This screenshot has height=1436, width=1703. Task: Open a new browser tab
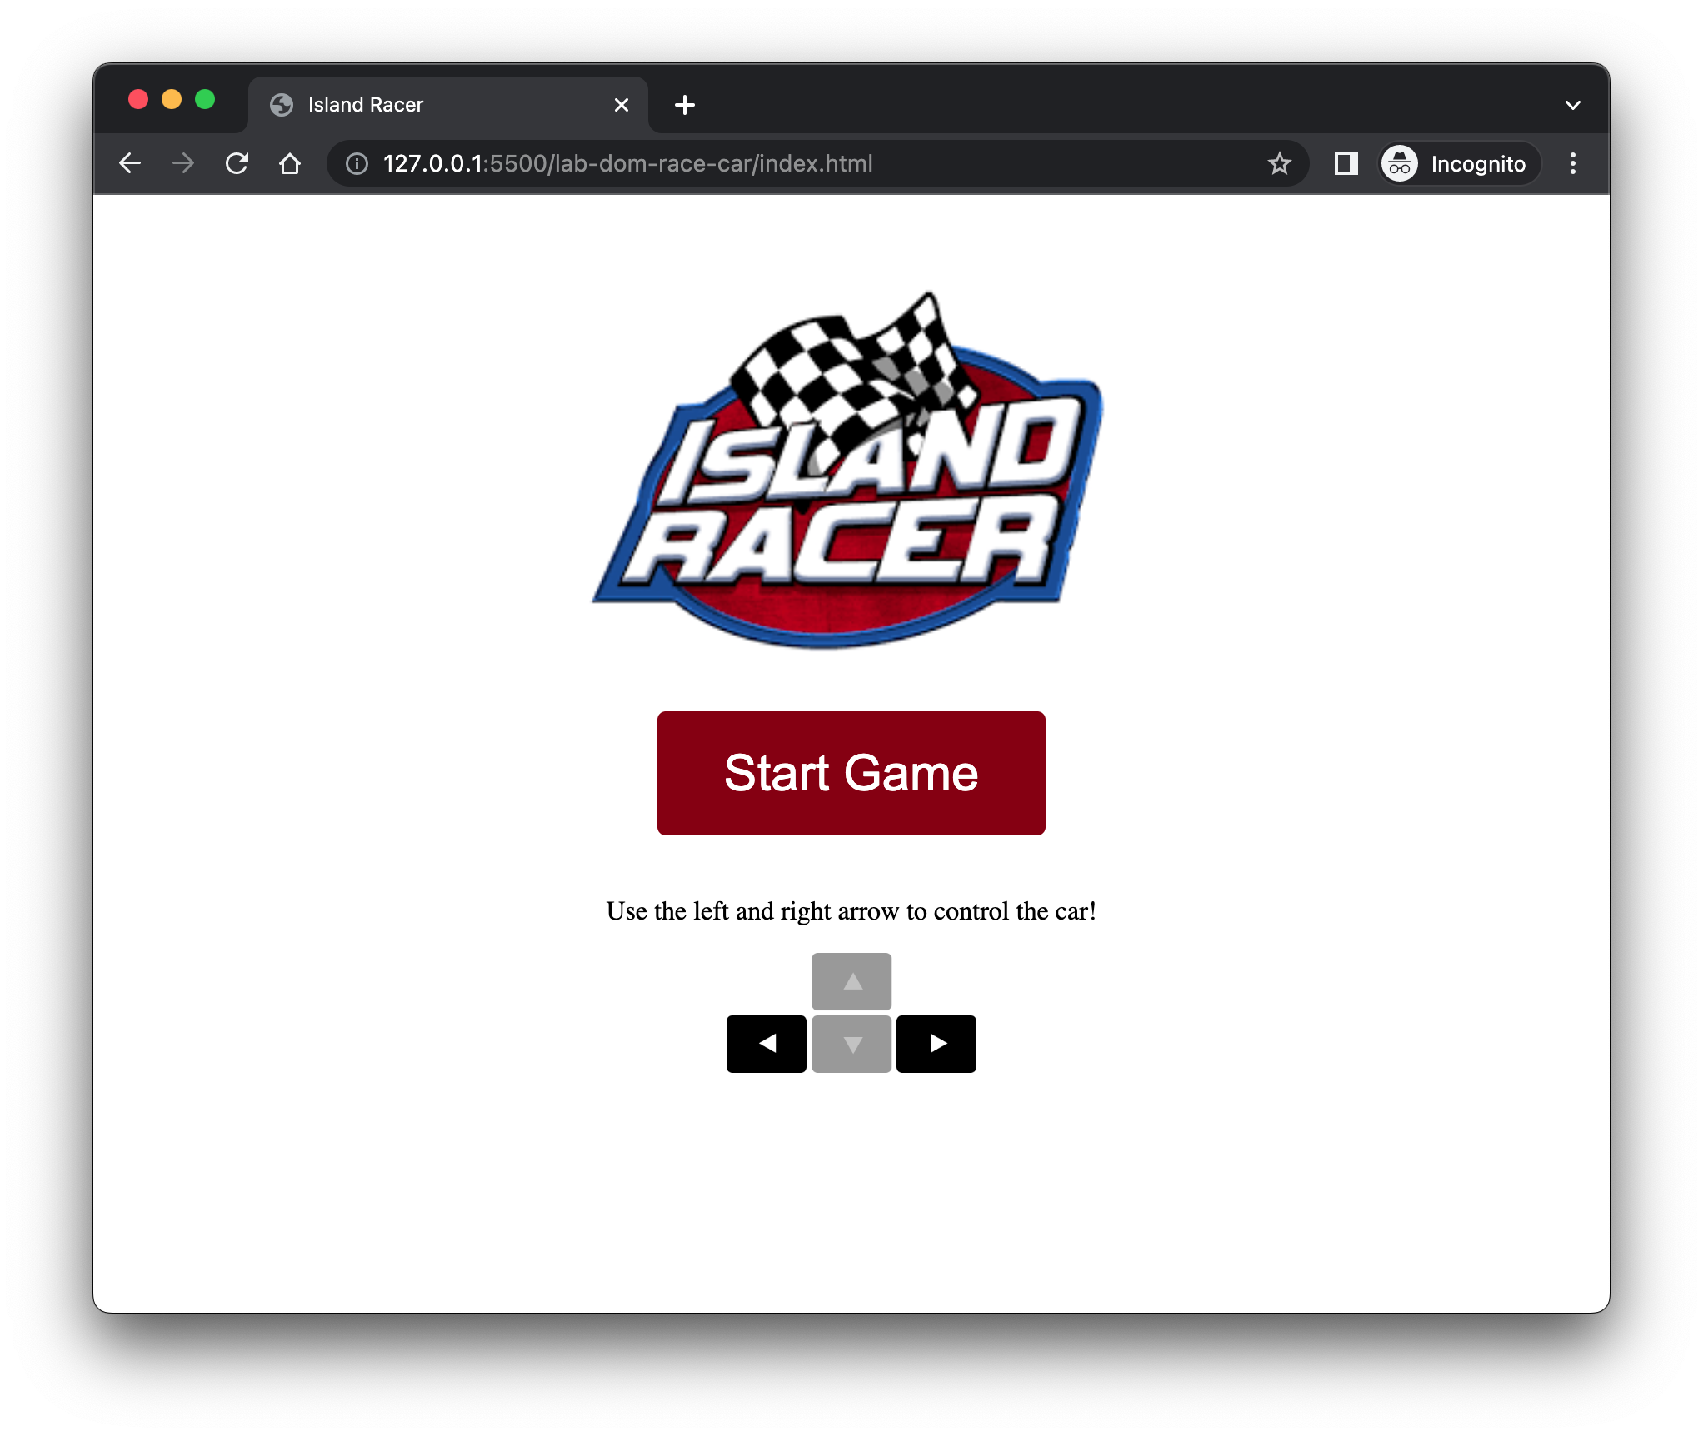click(x=684, y=104)
